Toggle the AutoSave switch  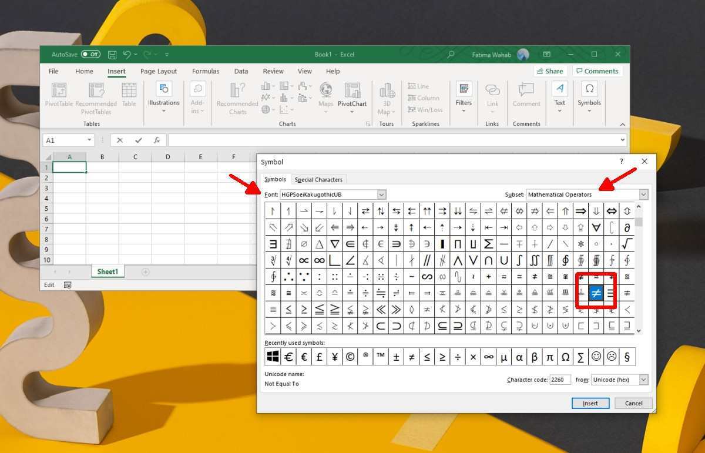coord(90,55)
